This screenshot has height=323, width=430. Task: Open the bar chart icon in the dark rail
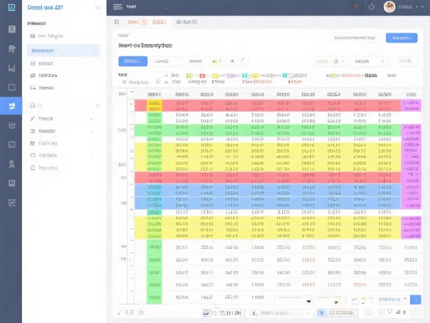click(12, 68)
